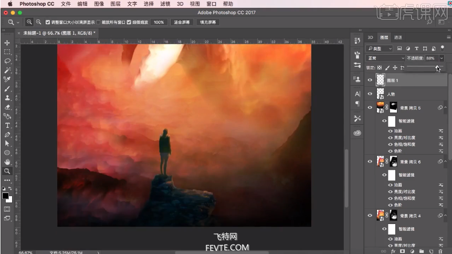Image resolution: width=452 pixels, height=254 pixels.
Task: Select the Hand tool
Action: click(x=7, y=162)
